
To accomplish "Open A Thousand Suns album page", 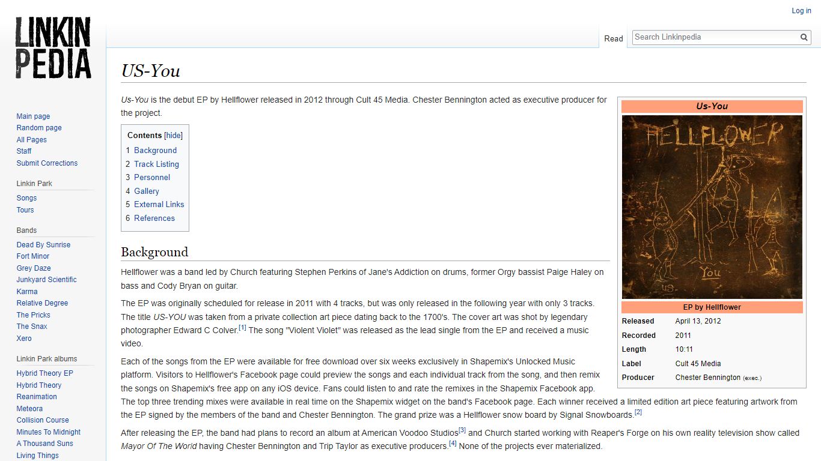I will (x=44, y=444).
